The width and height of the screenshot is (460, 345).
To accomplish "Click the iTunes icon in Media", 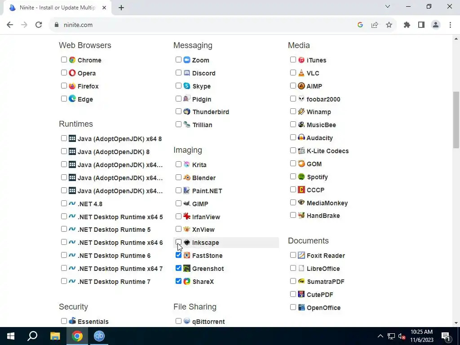I will 301,60.
